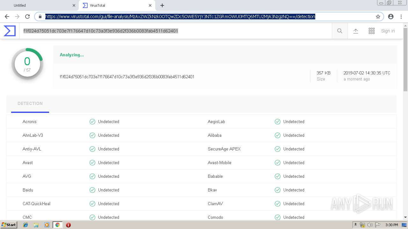This screenshot has height=229, width=408.
Task: Click the 2019-07-02 14:30:35 UTC timestamp
Action: point(367,73)
